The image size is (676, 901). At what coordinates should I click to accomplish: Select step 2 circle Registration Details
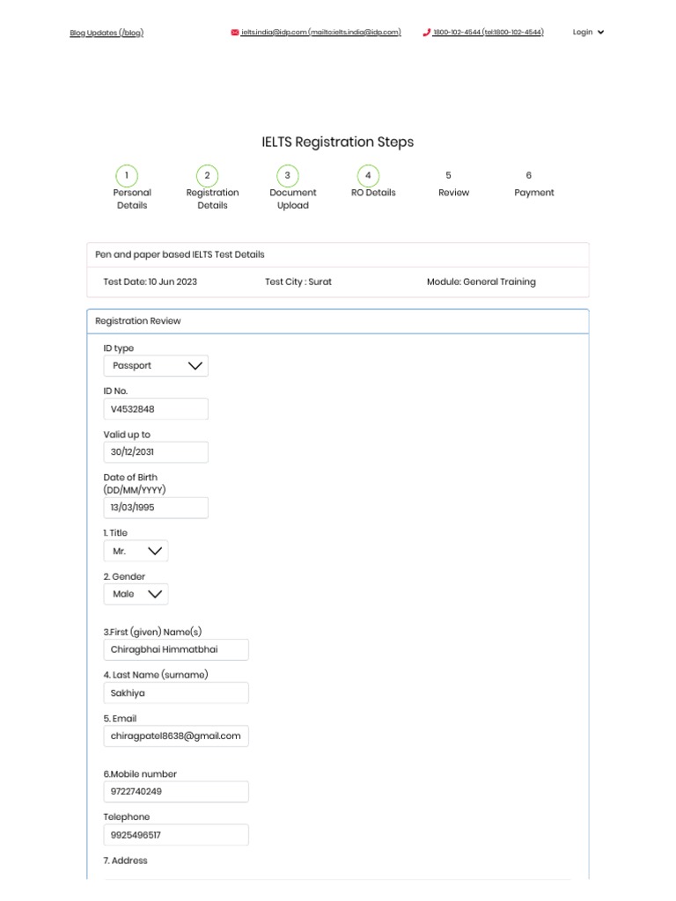(207, 175)
